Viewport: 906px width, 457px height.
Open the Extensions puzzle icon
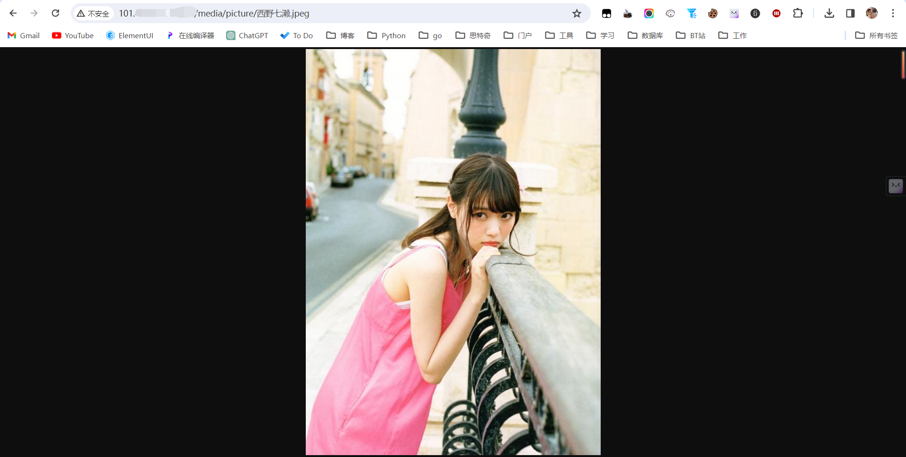(x=798, y=13)
